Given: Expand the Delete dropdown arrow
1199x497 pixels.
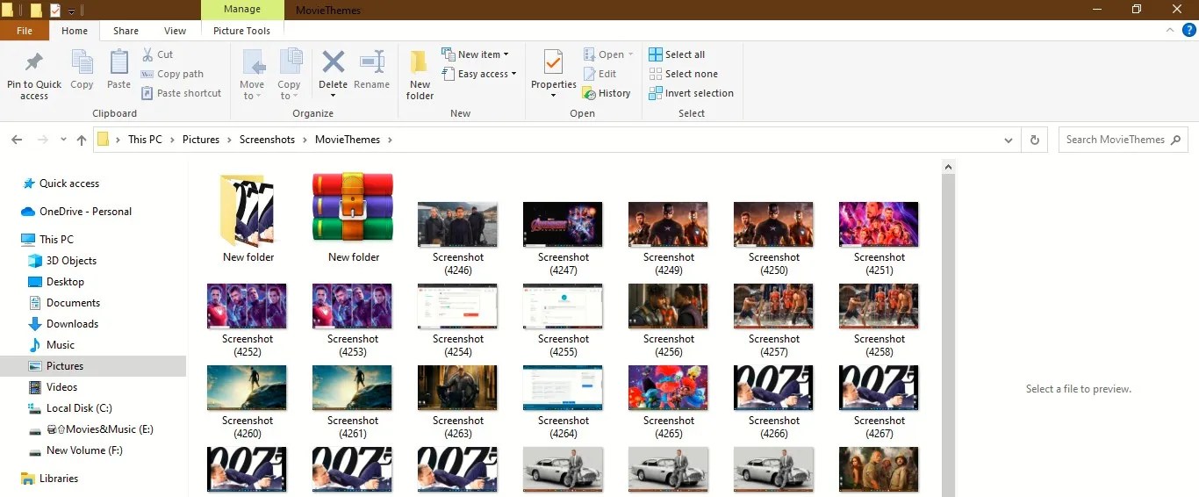Looking at the screenshot, I should coord(333,96).
